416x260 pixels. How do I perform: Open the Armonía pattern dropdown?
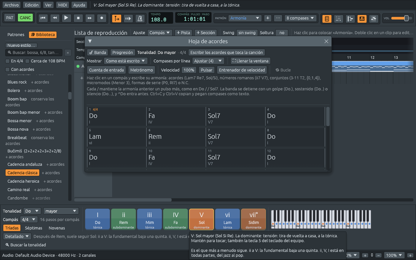pos(245,18)
